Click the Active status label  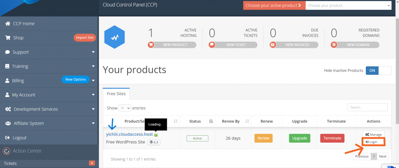click(197, 138)
